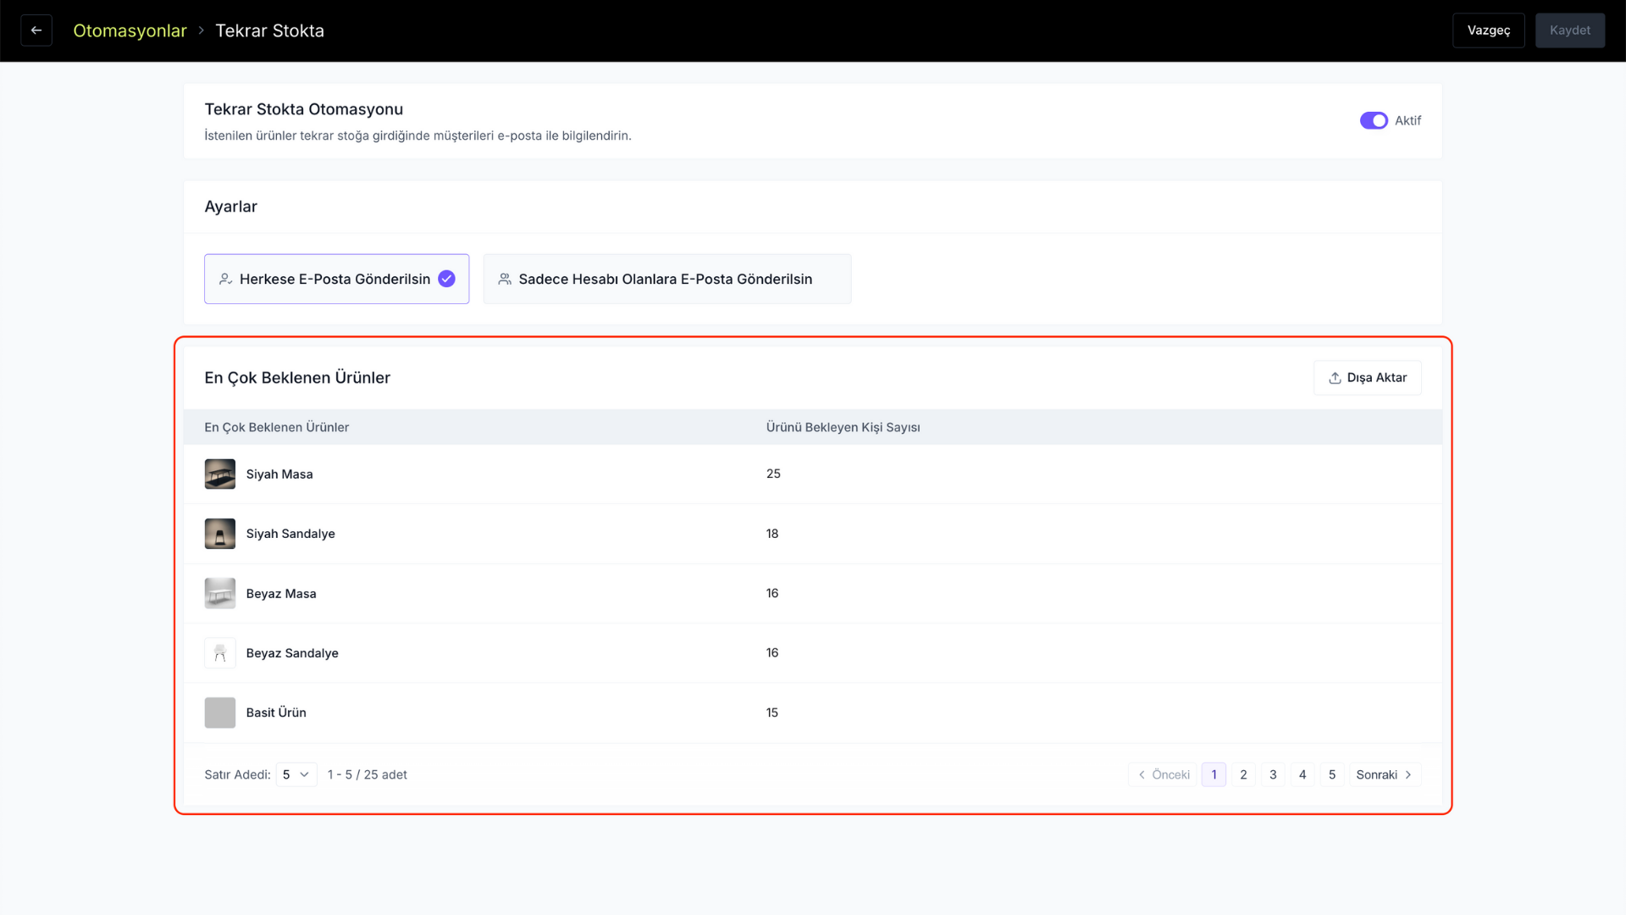
Task: Click the Beyaz Masa thumbnail
Action: [x=220, y=593]
